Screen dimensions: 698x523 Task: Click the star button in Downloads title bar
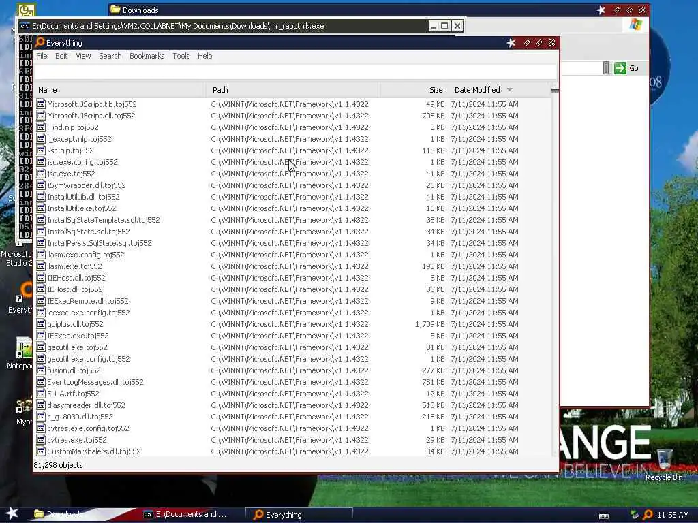601,10
